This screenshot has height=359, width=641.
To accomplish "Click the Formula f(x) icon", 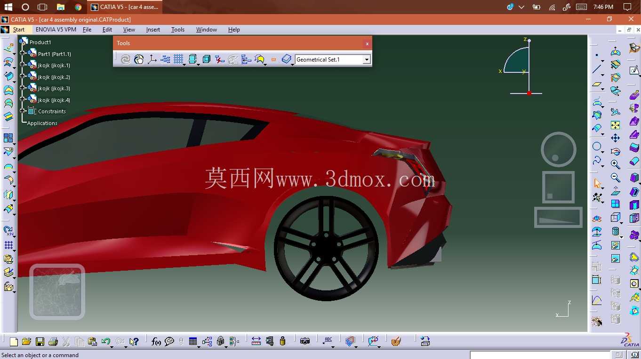I will click(x=156, y=342).
